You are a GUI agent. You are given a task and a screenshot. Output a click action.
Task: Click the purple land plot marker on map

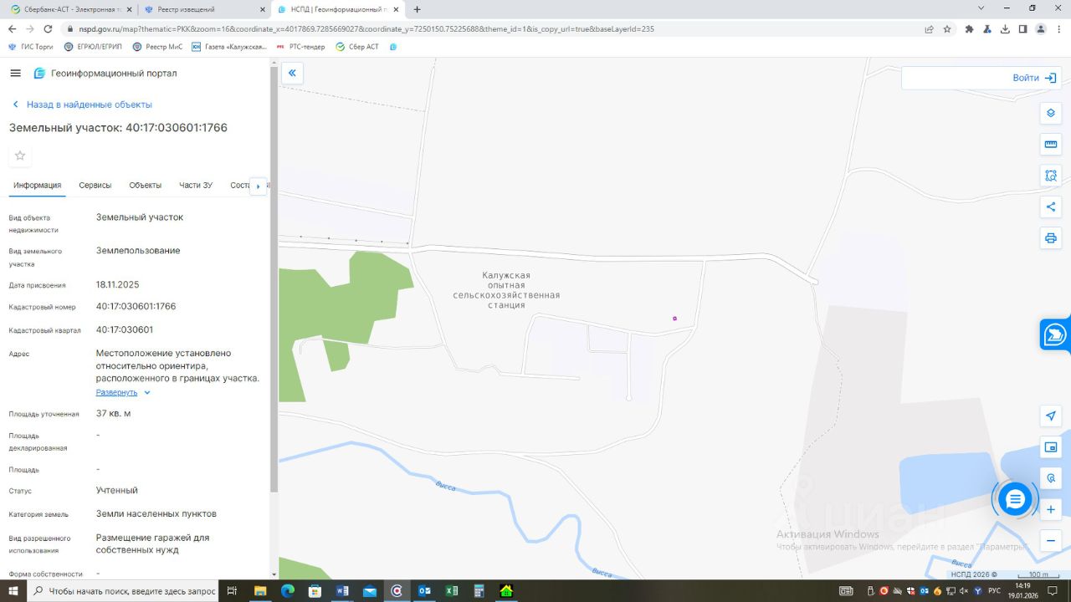point(674,319)
